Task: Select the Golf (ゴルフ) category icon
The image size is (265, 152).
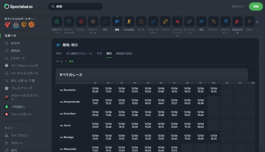Action: click(x=249, y=22)
